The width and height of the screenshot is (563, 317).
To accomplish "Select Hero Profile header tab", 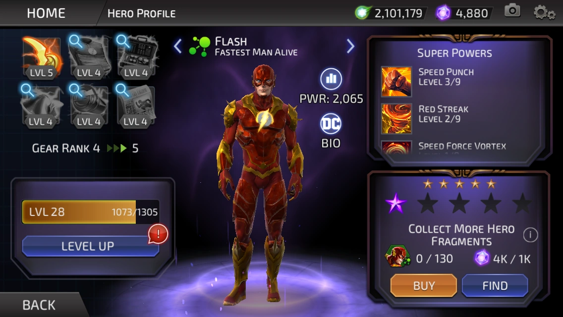I will pyautogui.click(x=141, y=14).
